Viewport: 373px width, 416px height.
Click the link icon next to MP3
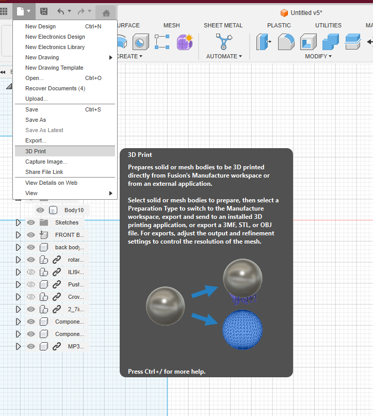[57, 346]
